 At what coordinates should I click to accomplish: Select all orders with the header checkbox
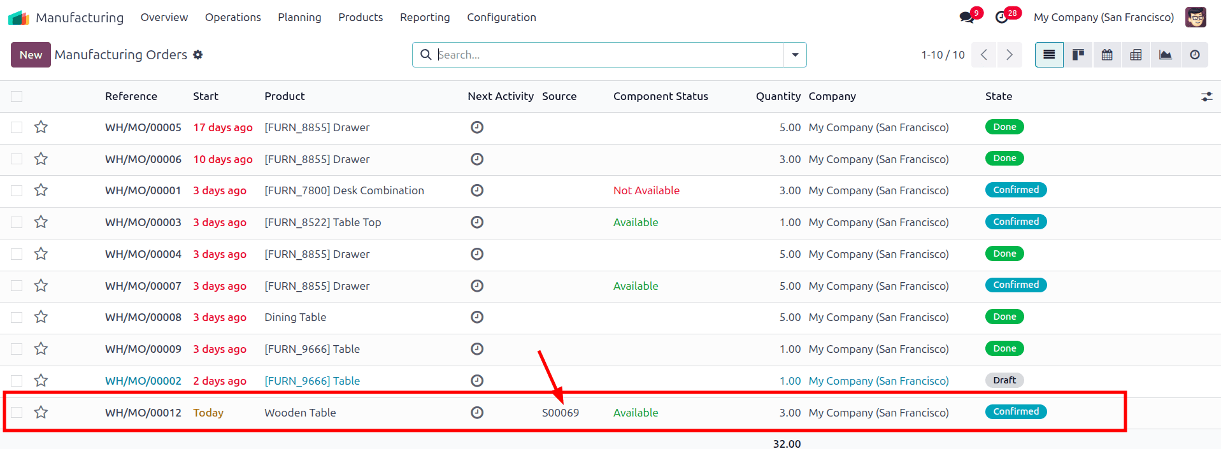tap(17, 96)
